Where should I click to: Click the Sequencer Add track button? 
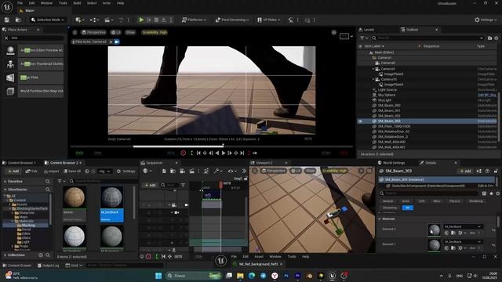click(x=150, y=185)
